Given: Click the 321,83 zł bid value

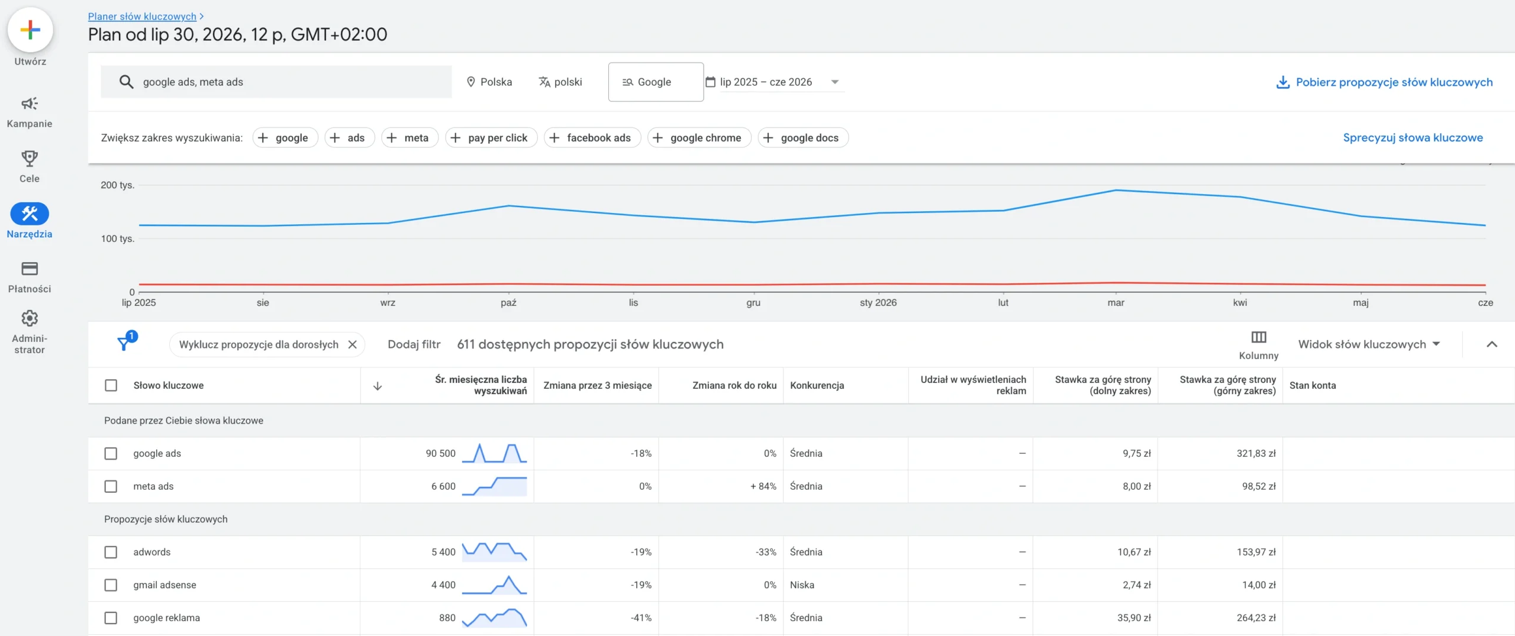Looking at the screenshot, I should pyautogui.click(x=1256, y=454).
